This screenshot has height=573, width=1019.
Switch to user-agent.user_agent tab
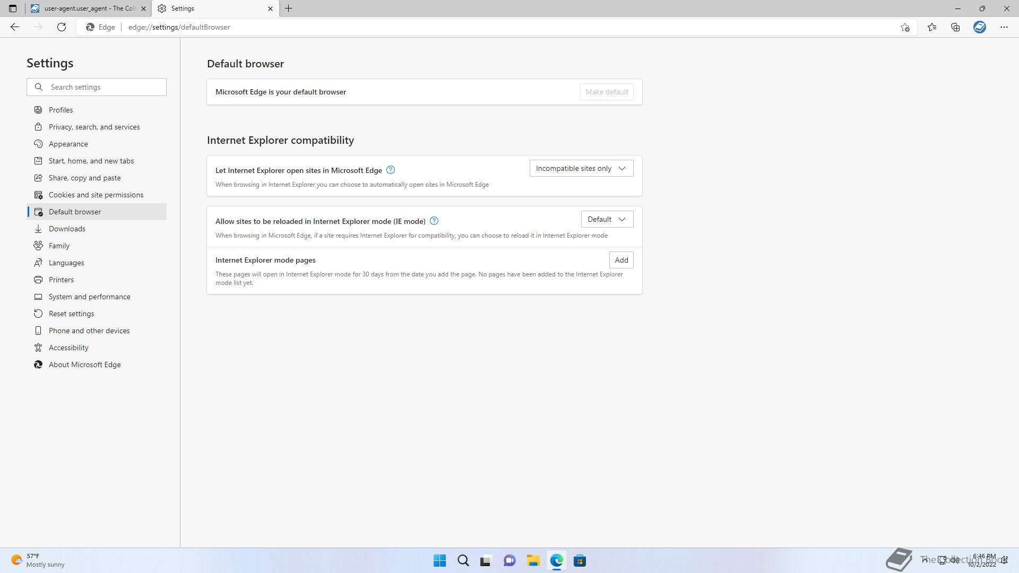tap(88, 8)
